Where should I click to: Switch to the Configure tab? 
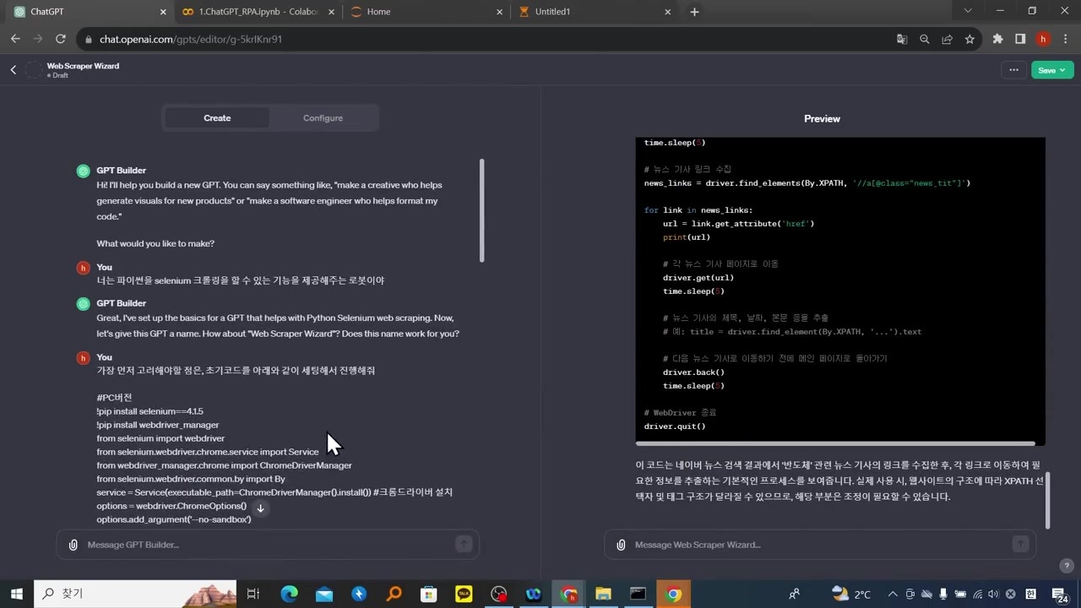click(323, 118)
